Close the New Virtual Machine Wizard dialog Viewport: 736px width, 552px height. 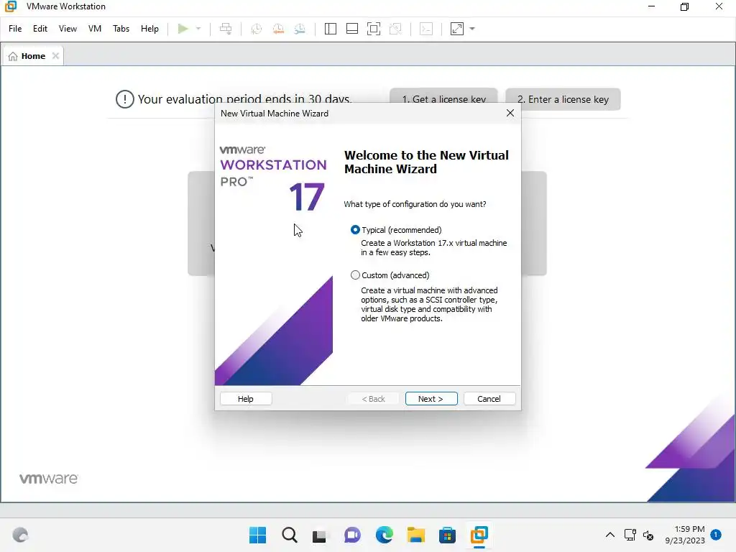point(510,113)
